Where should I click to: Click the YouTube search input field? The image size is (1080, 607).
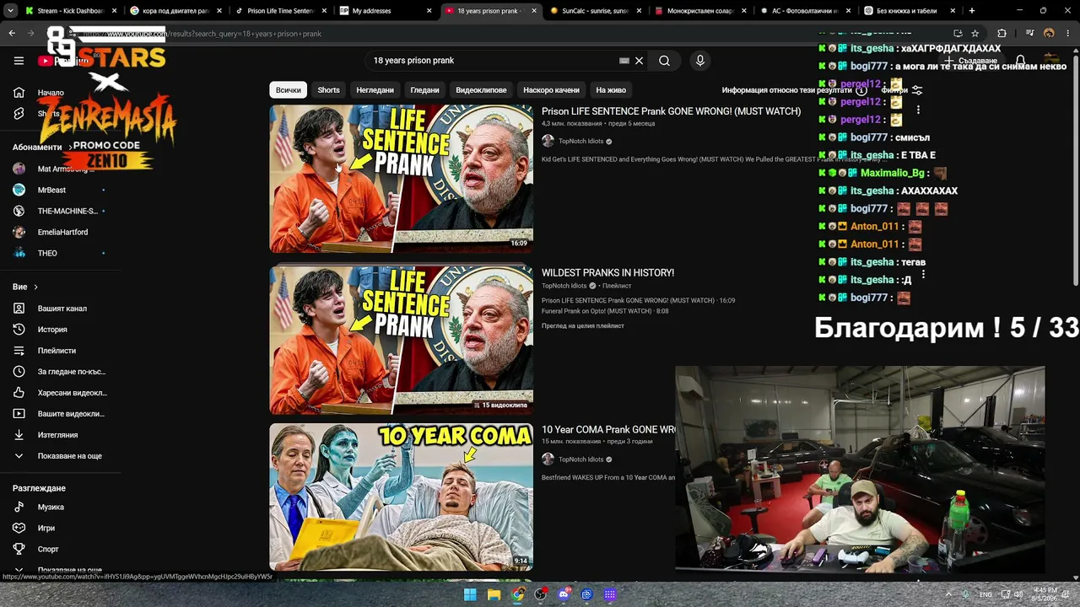click(x=494, y=61)
